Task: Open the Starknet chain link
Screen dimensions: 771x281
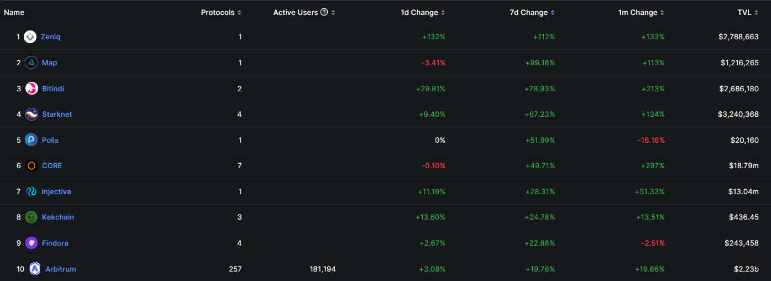Action: tap(57, 115)
